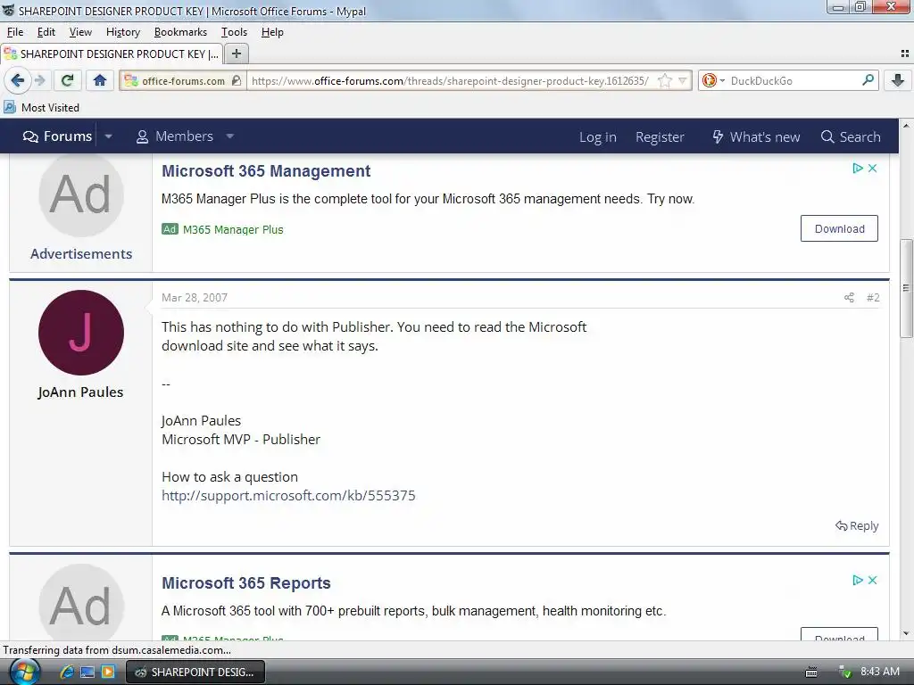
Task: Close the Microsoft 365 Reports ad
Action: (873, 580)
